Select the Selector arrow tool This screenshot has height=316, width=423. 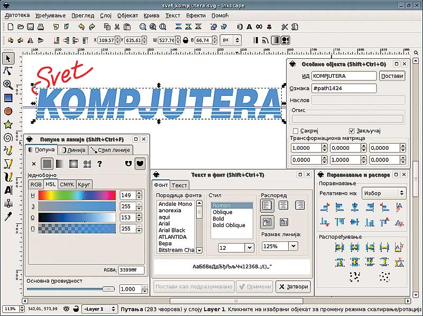click(x=8, y=59)
